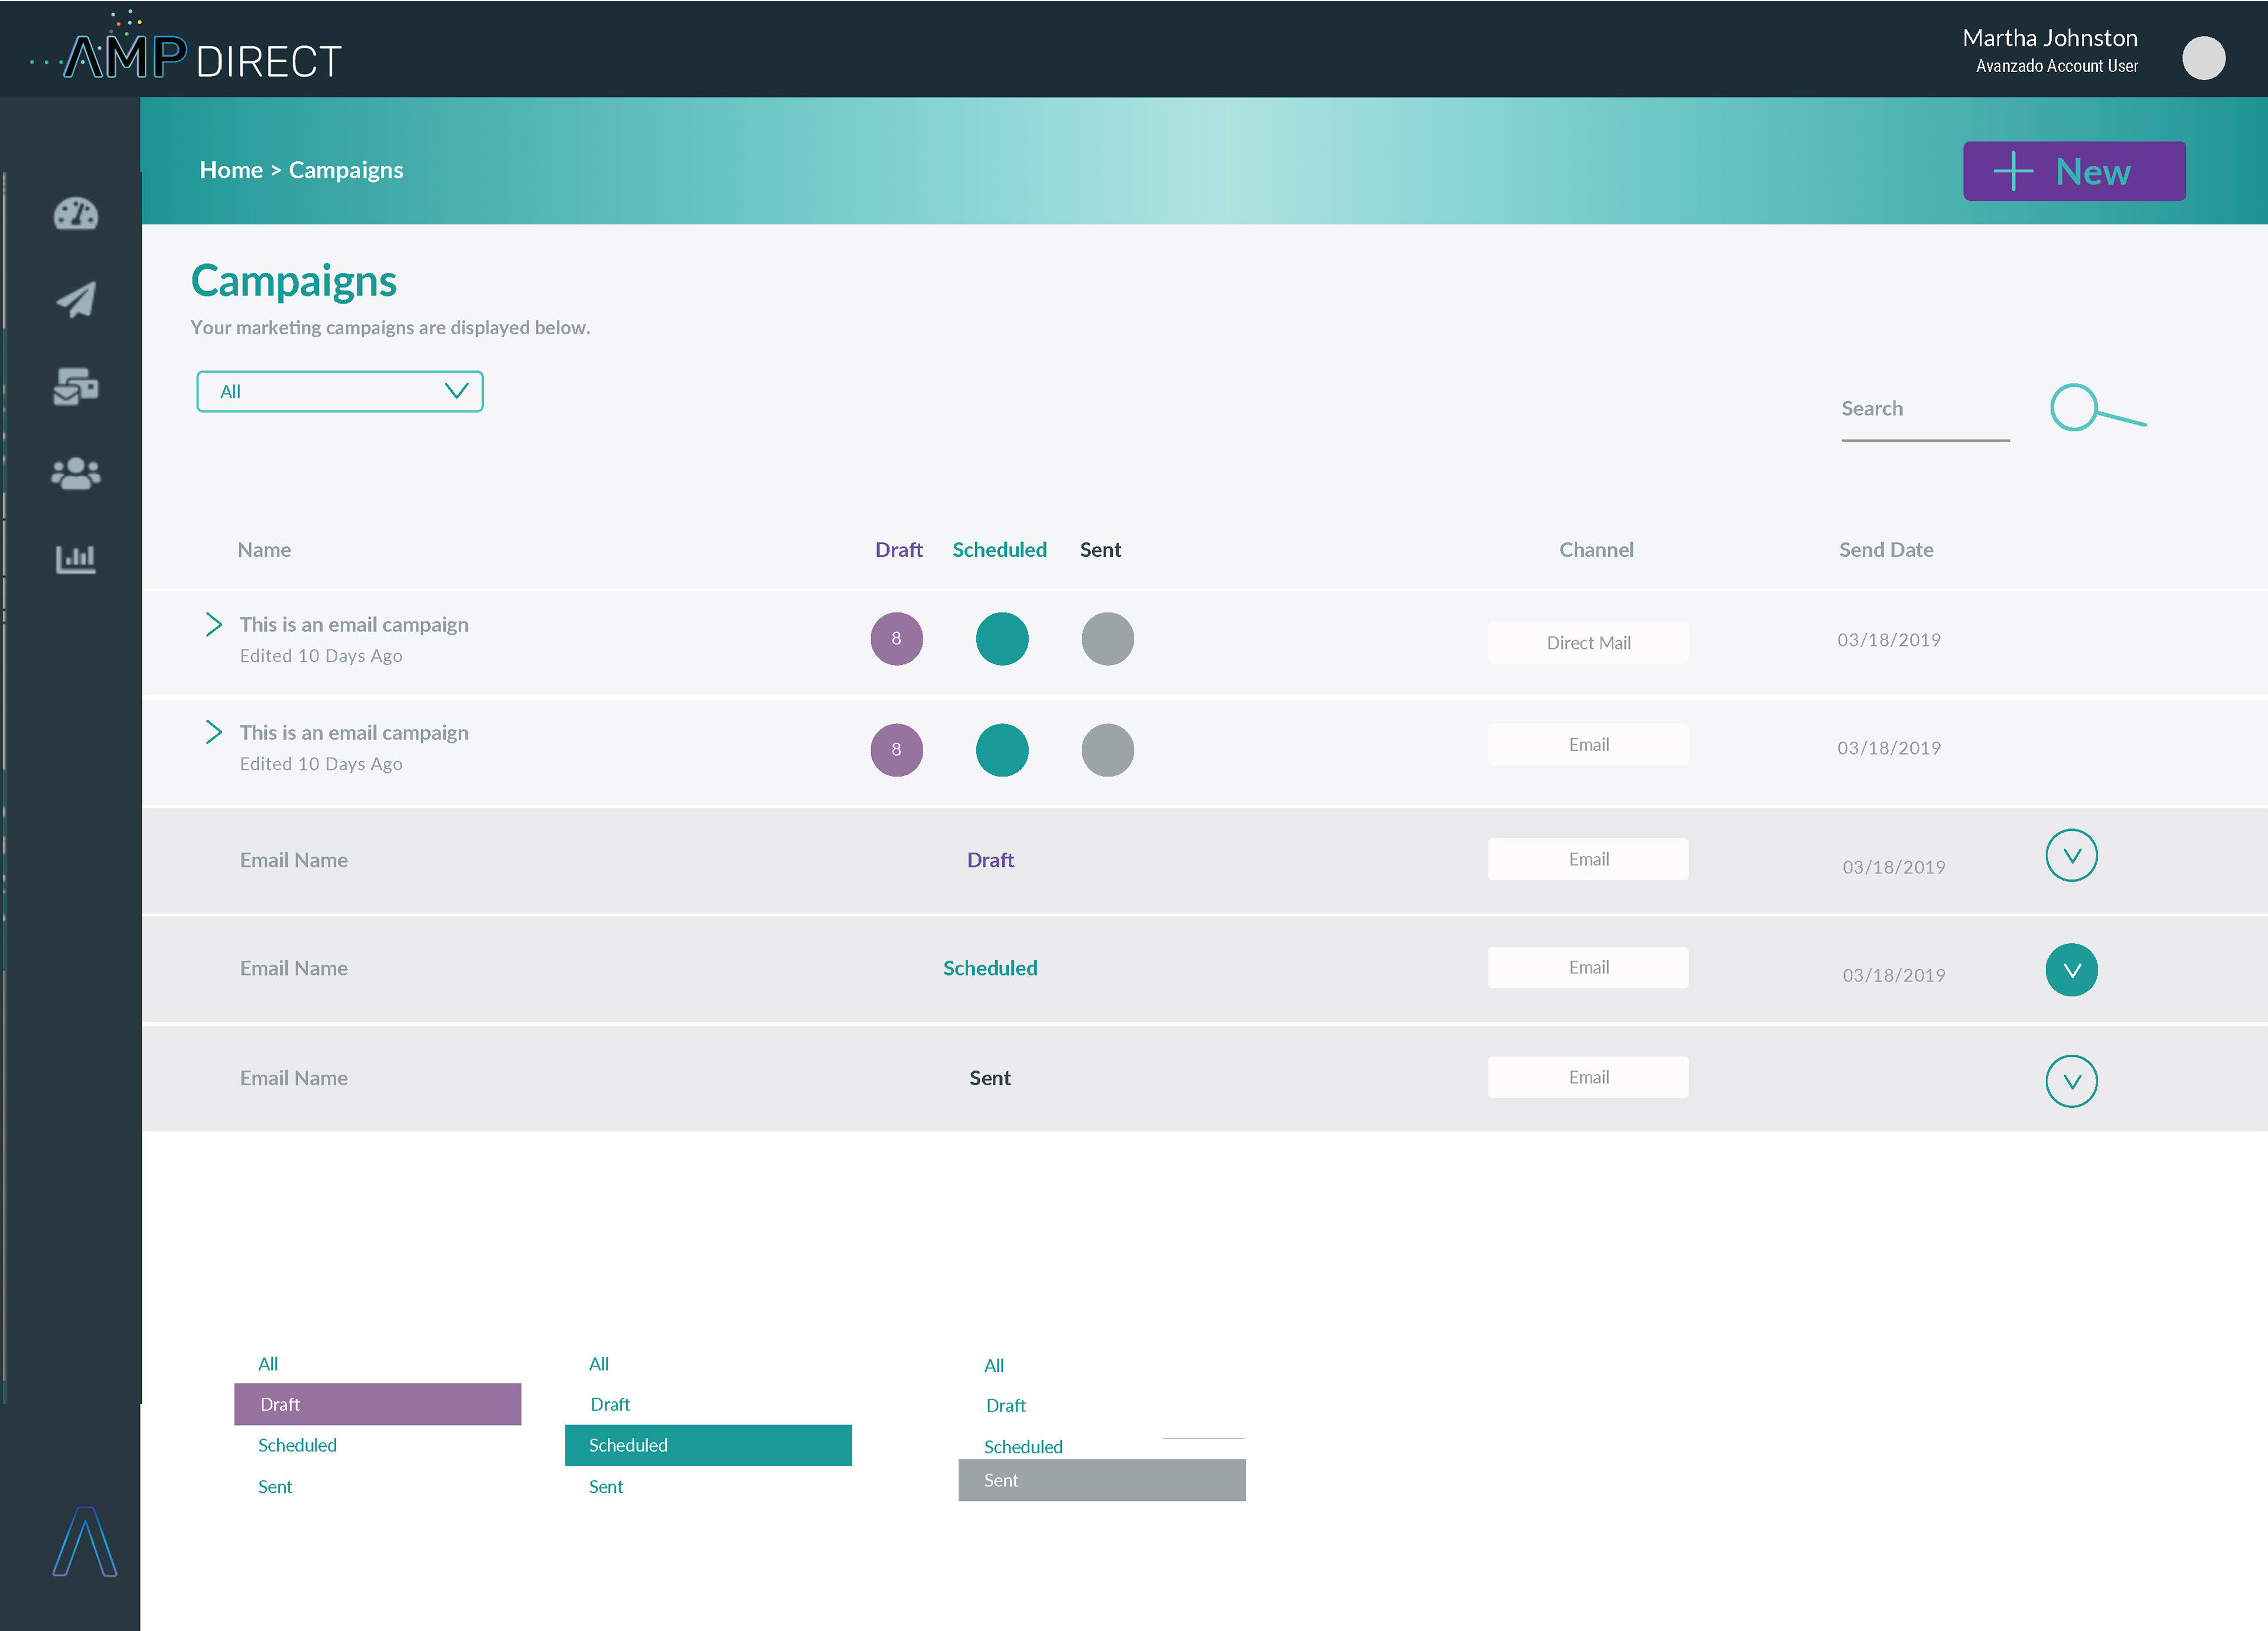This screenshot has height=1631, width=2268.
Task: Click the purple draft count in first row
Action: pos(896,638)
